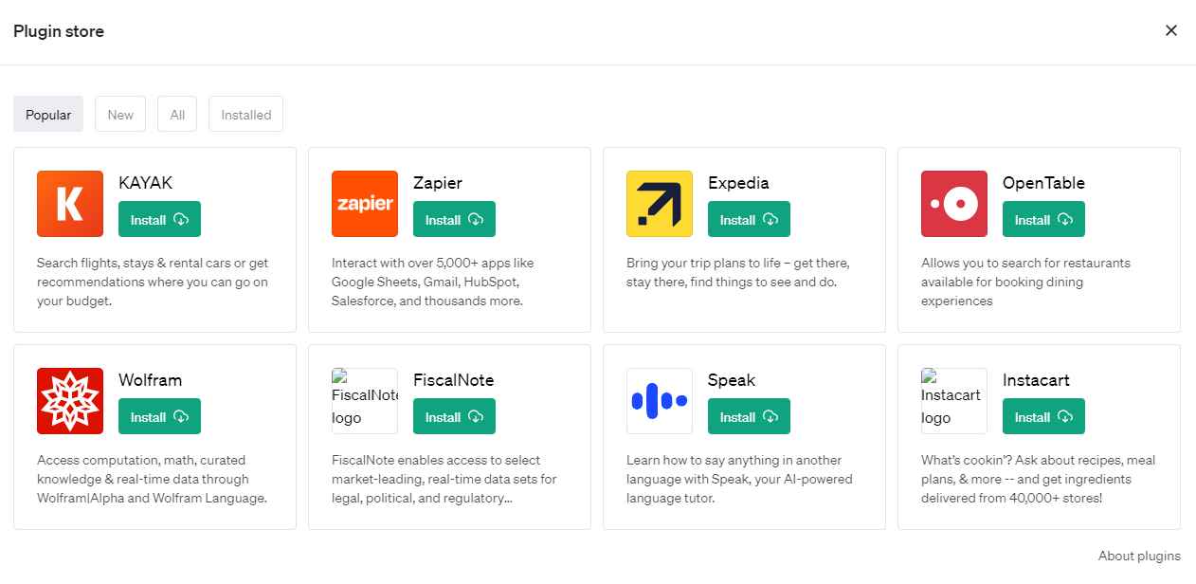Click the orange Zapier logo

click(364, 203)
